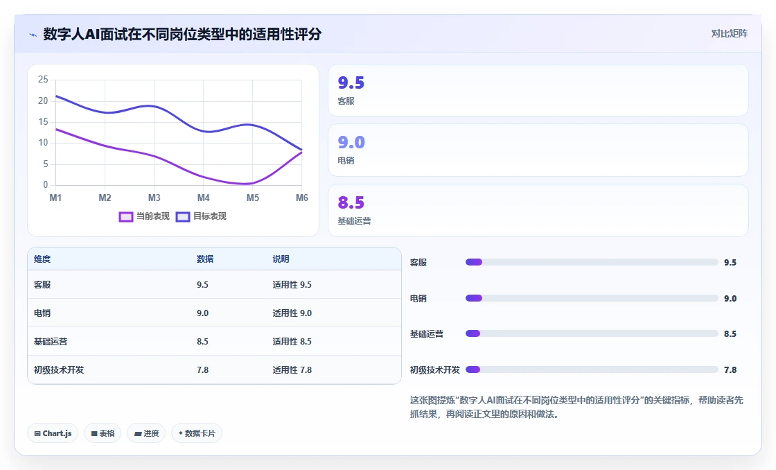Select the 数据卡片 tag chip
Screen dimensions: 776x470
[x=197, y=433]
